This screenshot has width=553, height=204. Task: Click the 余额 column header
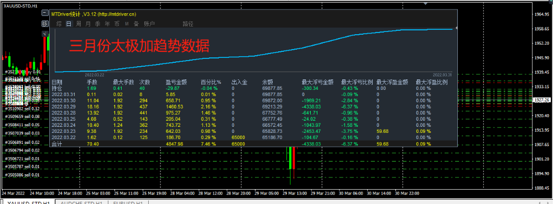point(268,82)
